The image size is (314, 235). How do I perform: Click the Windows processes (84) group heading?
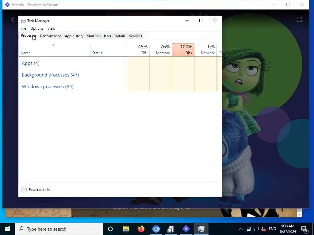[x=48, y=87]
